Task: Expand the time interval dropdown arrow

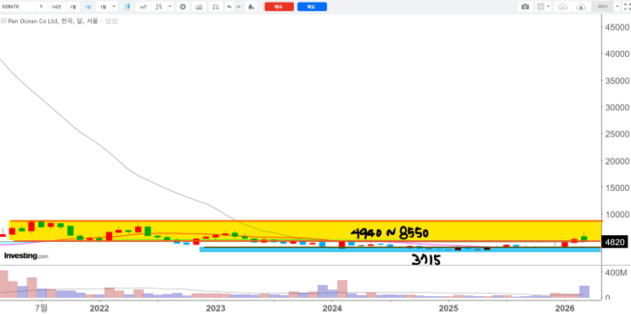Action: (114, 7)
